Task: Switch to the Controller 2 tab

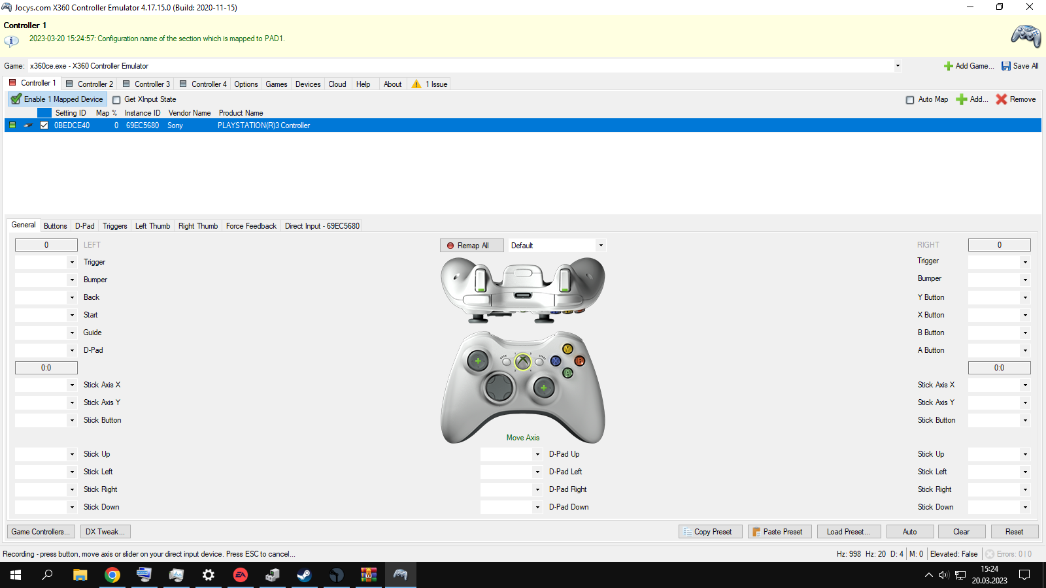Action: (90, 84)
